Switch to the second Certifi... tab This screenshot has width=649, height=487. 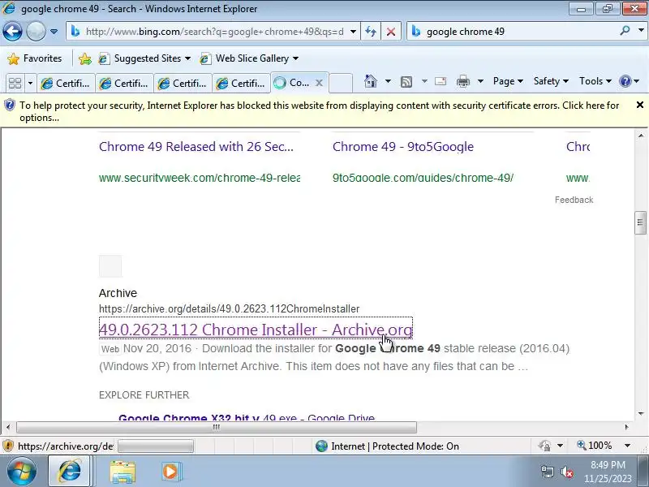[124, 84]
